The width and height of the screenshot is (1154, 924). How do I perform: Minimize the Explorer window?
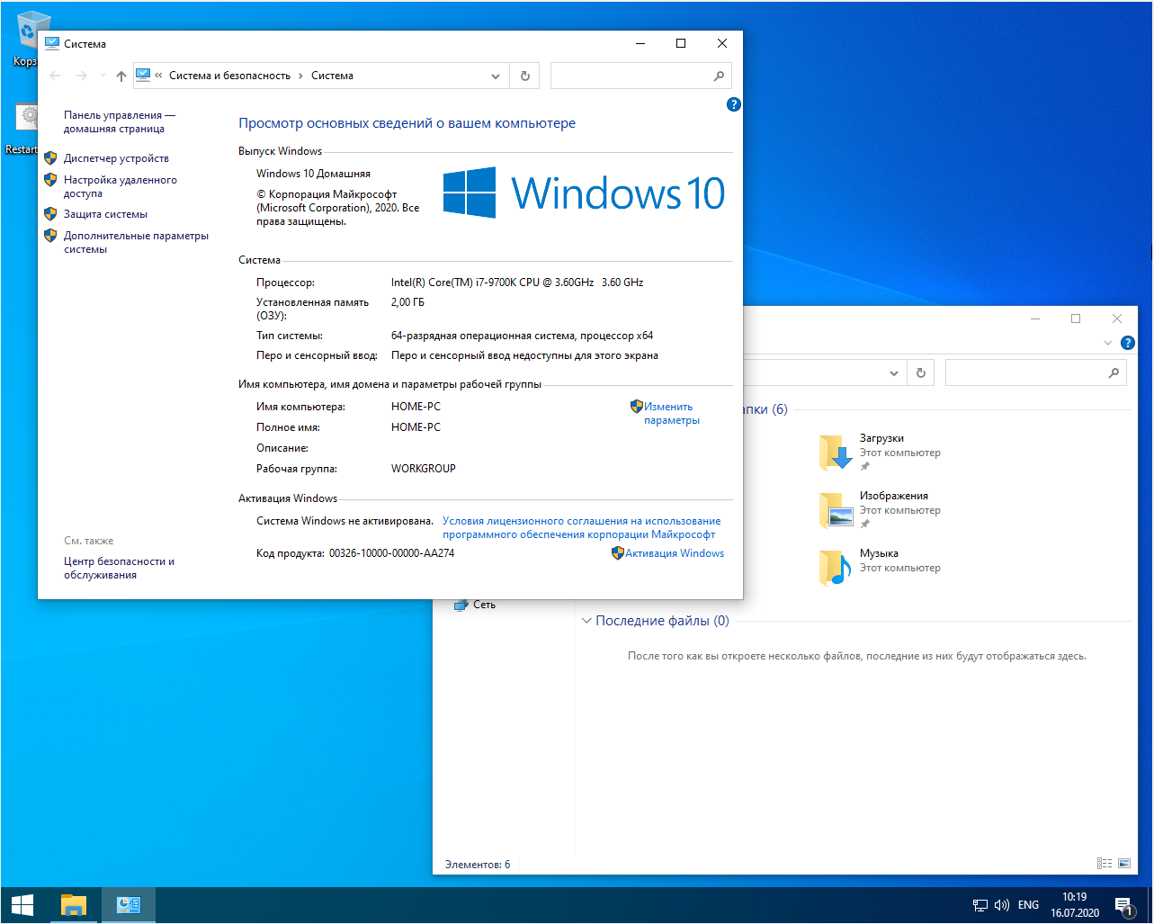(1035, 318)
